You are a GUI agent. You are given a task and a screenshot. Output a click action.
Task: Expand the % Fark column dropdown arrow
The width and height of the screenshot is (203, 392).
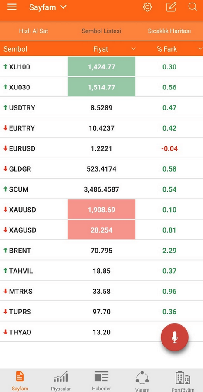(x=200, y=49)
